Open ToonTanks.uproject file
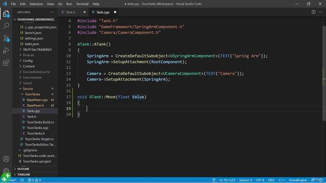The height and width of the screenshot is (183, 326). [x=35, y=162]
